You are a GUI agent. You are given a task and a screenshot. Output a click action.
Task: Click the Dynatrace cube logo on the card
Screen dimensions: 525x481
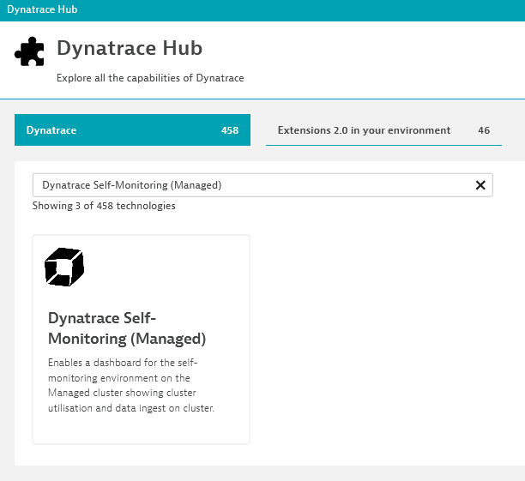tap(64, 267)
